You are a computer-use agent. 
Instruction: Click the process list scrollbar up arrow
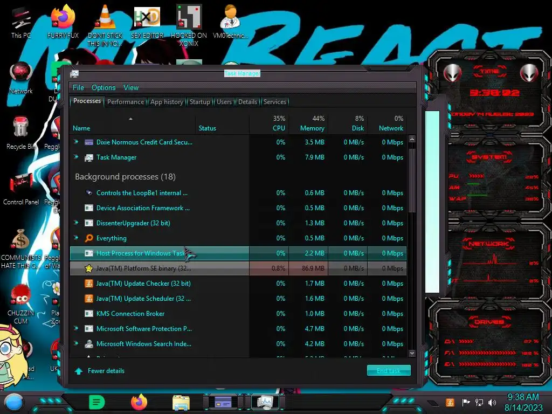pyautogui.click(x=412, y=140)
